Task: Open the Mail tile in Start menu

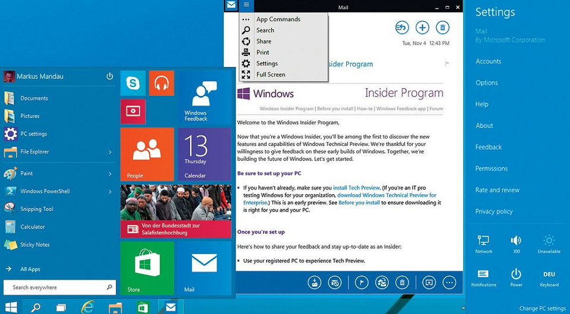Action: coord(204,268)
